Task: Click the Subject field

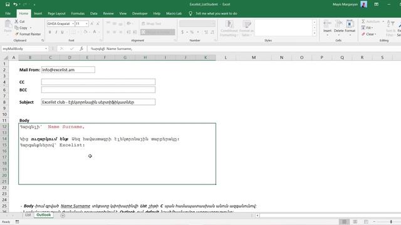Action: click(x=98, y=102)
